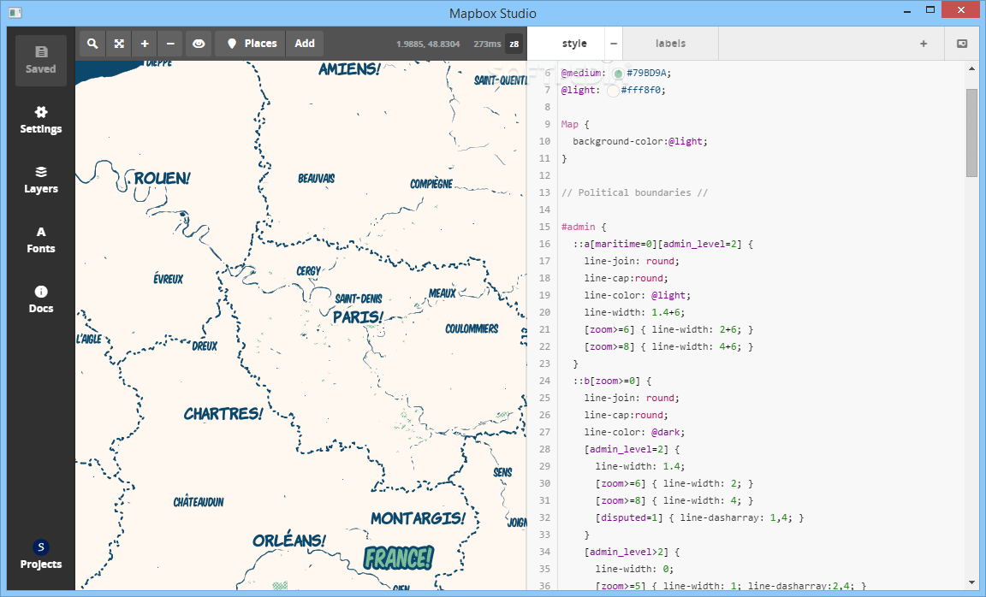This screenshot has width=986, height=597.
Task: Click the Add button in toolbar
Action: [305, 44]
